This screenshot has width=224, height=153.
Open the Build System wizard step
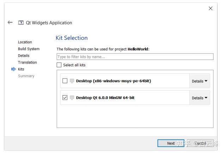pyautogui.click(x=29, y=49)
